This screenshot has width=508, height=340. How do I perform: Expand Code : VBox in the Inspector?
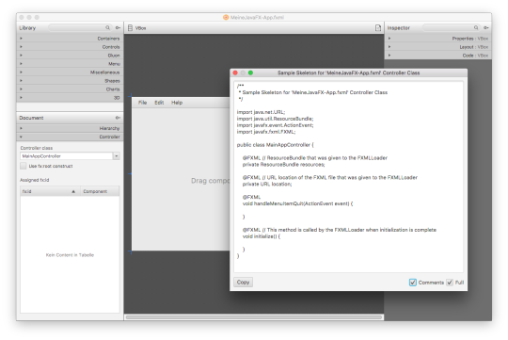(x=438, y=56)
